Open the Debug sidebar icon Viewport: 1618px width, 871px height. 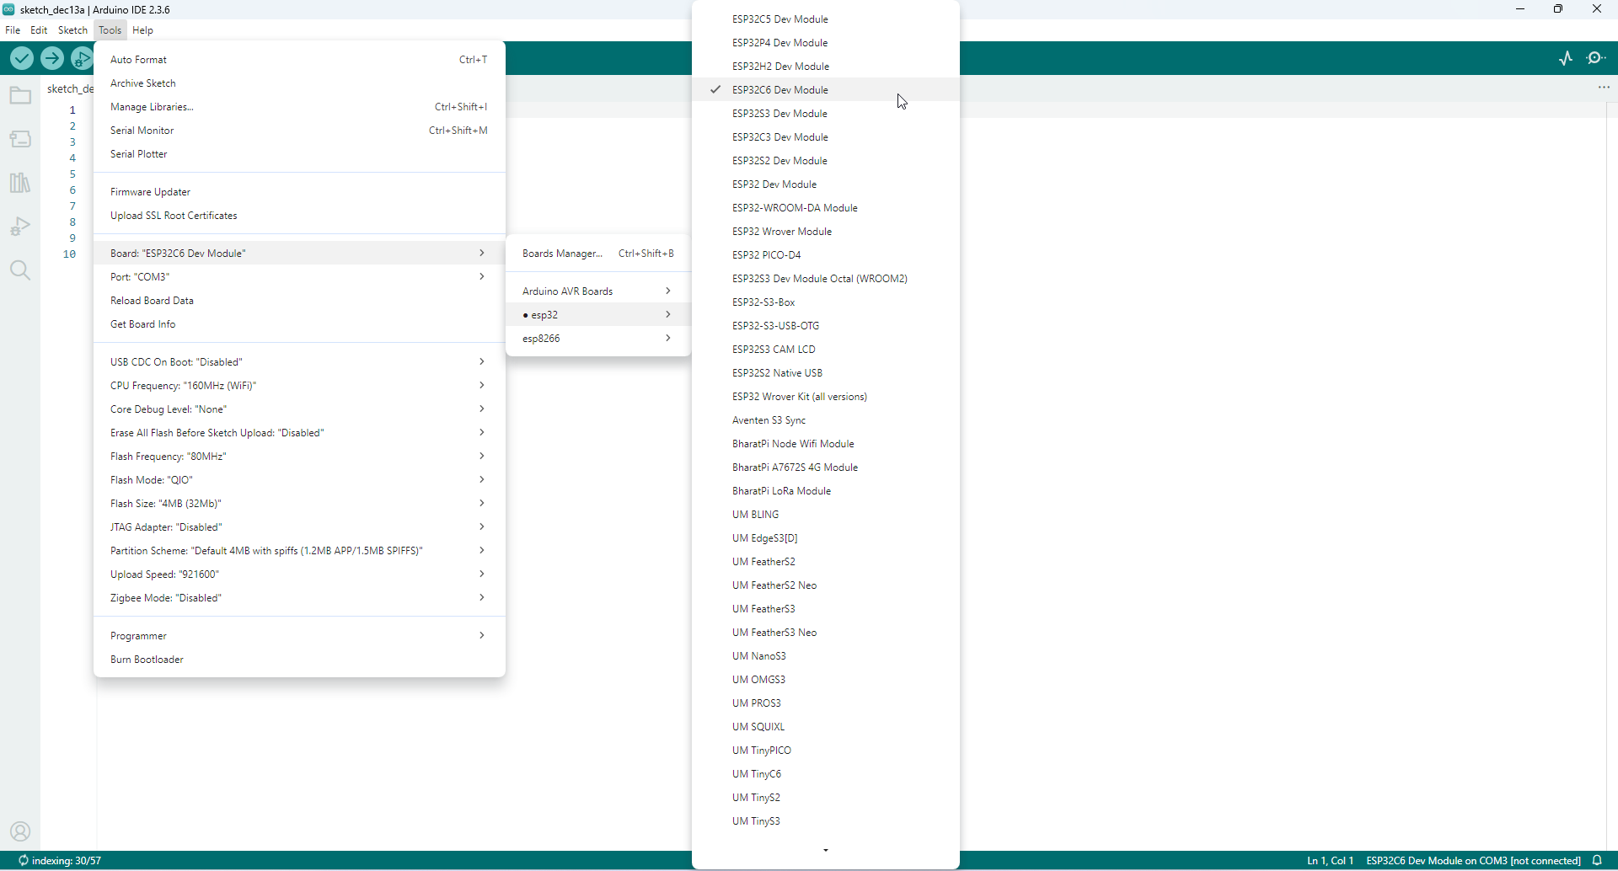click(x=20, y=227)
